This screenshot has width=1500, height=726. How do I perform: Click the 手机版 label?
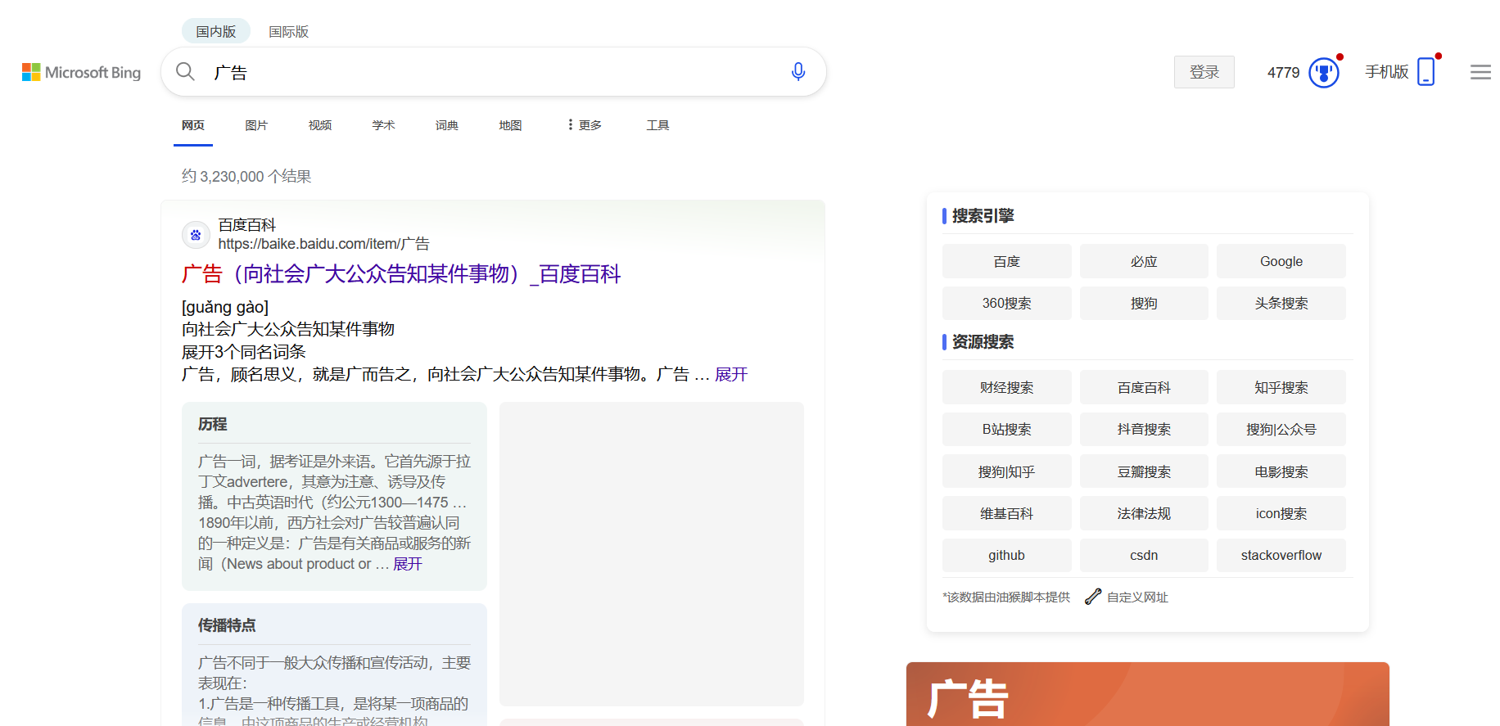(x=1387, y=72)
